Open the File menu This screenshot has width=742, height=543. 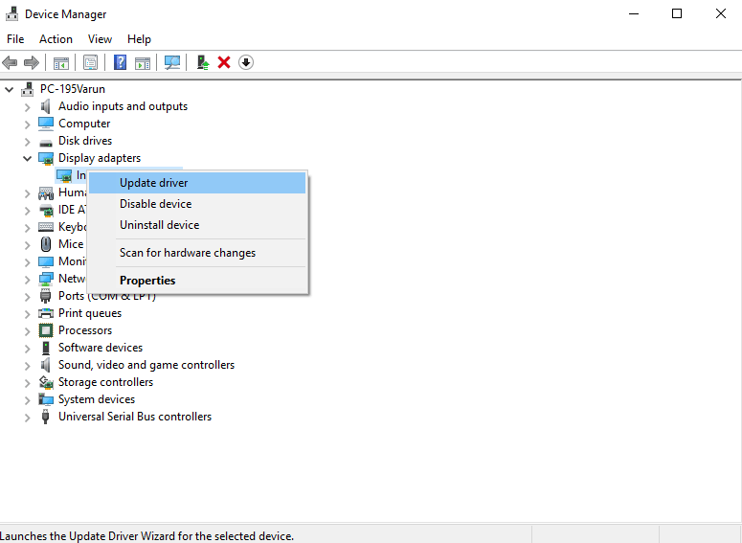click(x=15, y=39)
